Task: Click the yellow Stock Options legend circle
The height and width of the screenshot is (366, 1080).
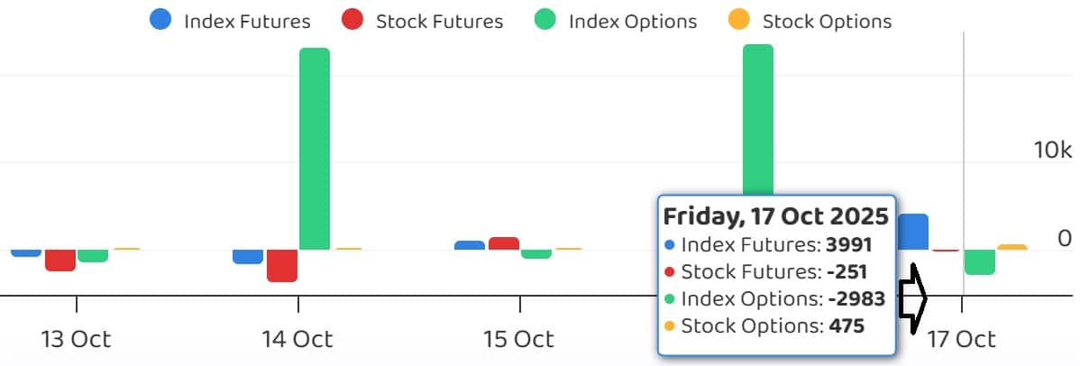Action: pos(740,21)
